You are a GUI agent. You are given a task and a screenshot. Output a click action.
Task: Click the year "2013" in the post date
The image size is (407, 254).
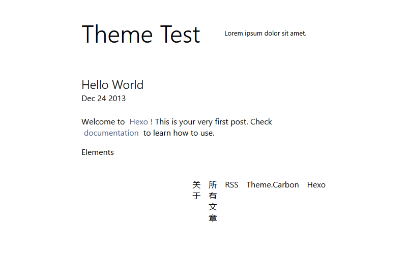117,99
